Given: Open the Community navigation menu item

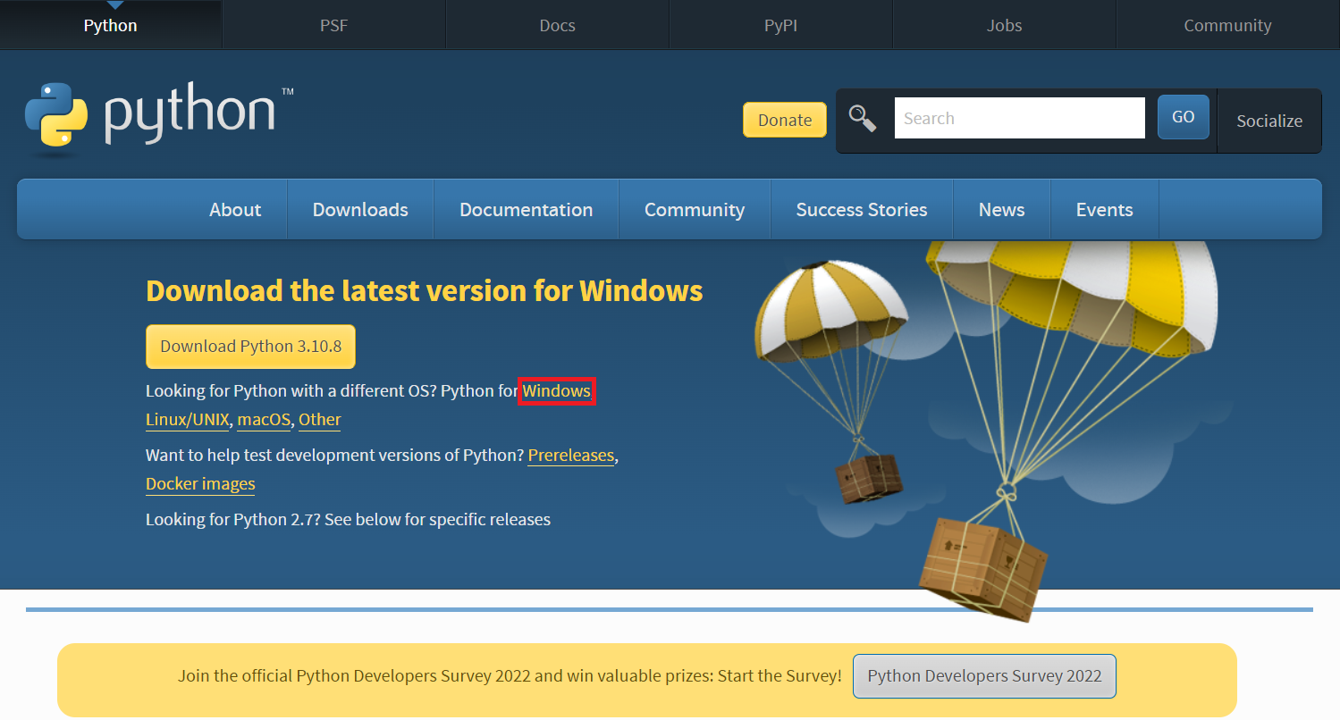Looking at the screenshot, I should click(695, 209).
